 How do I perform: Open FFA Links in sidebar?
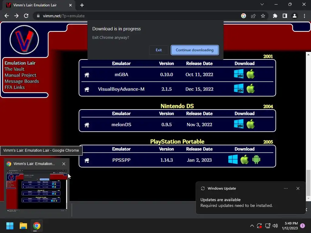(x=15, y=87)
